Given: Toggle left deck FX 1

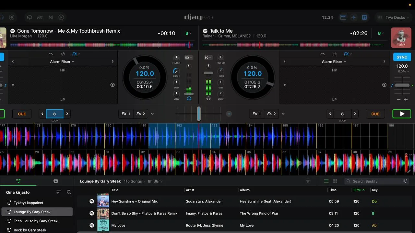Looking at the screenshot, I should coord(126,114).
